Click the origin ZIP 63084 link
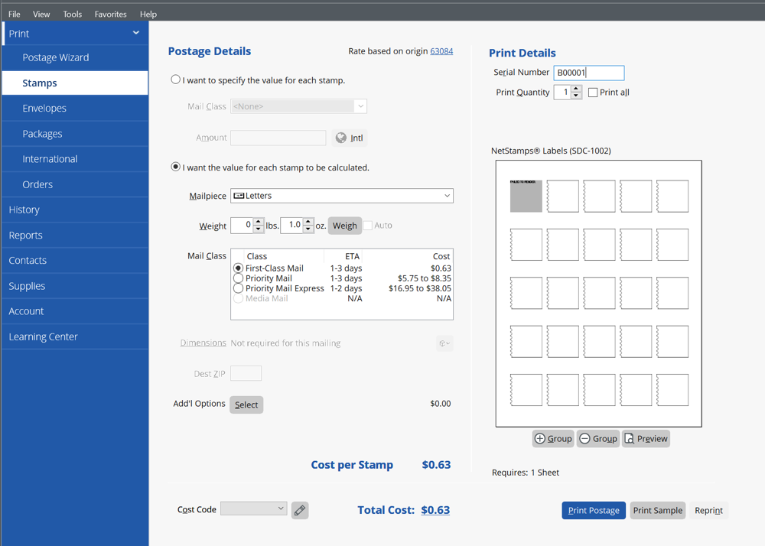 point(441,51)
